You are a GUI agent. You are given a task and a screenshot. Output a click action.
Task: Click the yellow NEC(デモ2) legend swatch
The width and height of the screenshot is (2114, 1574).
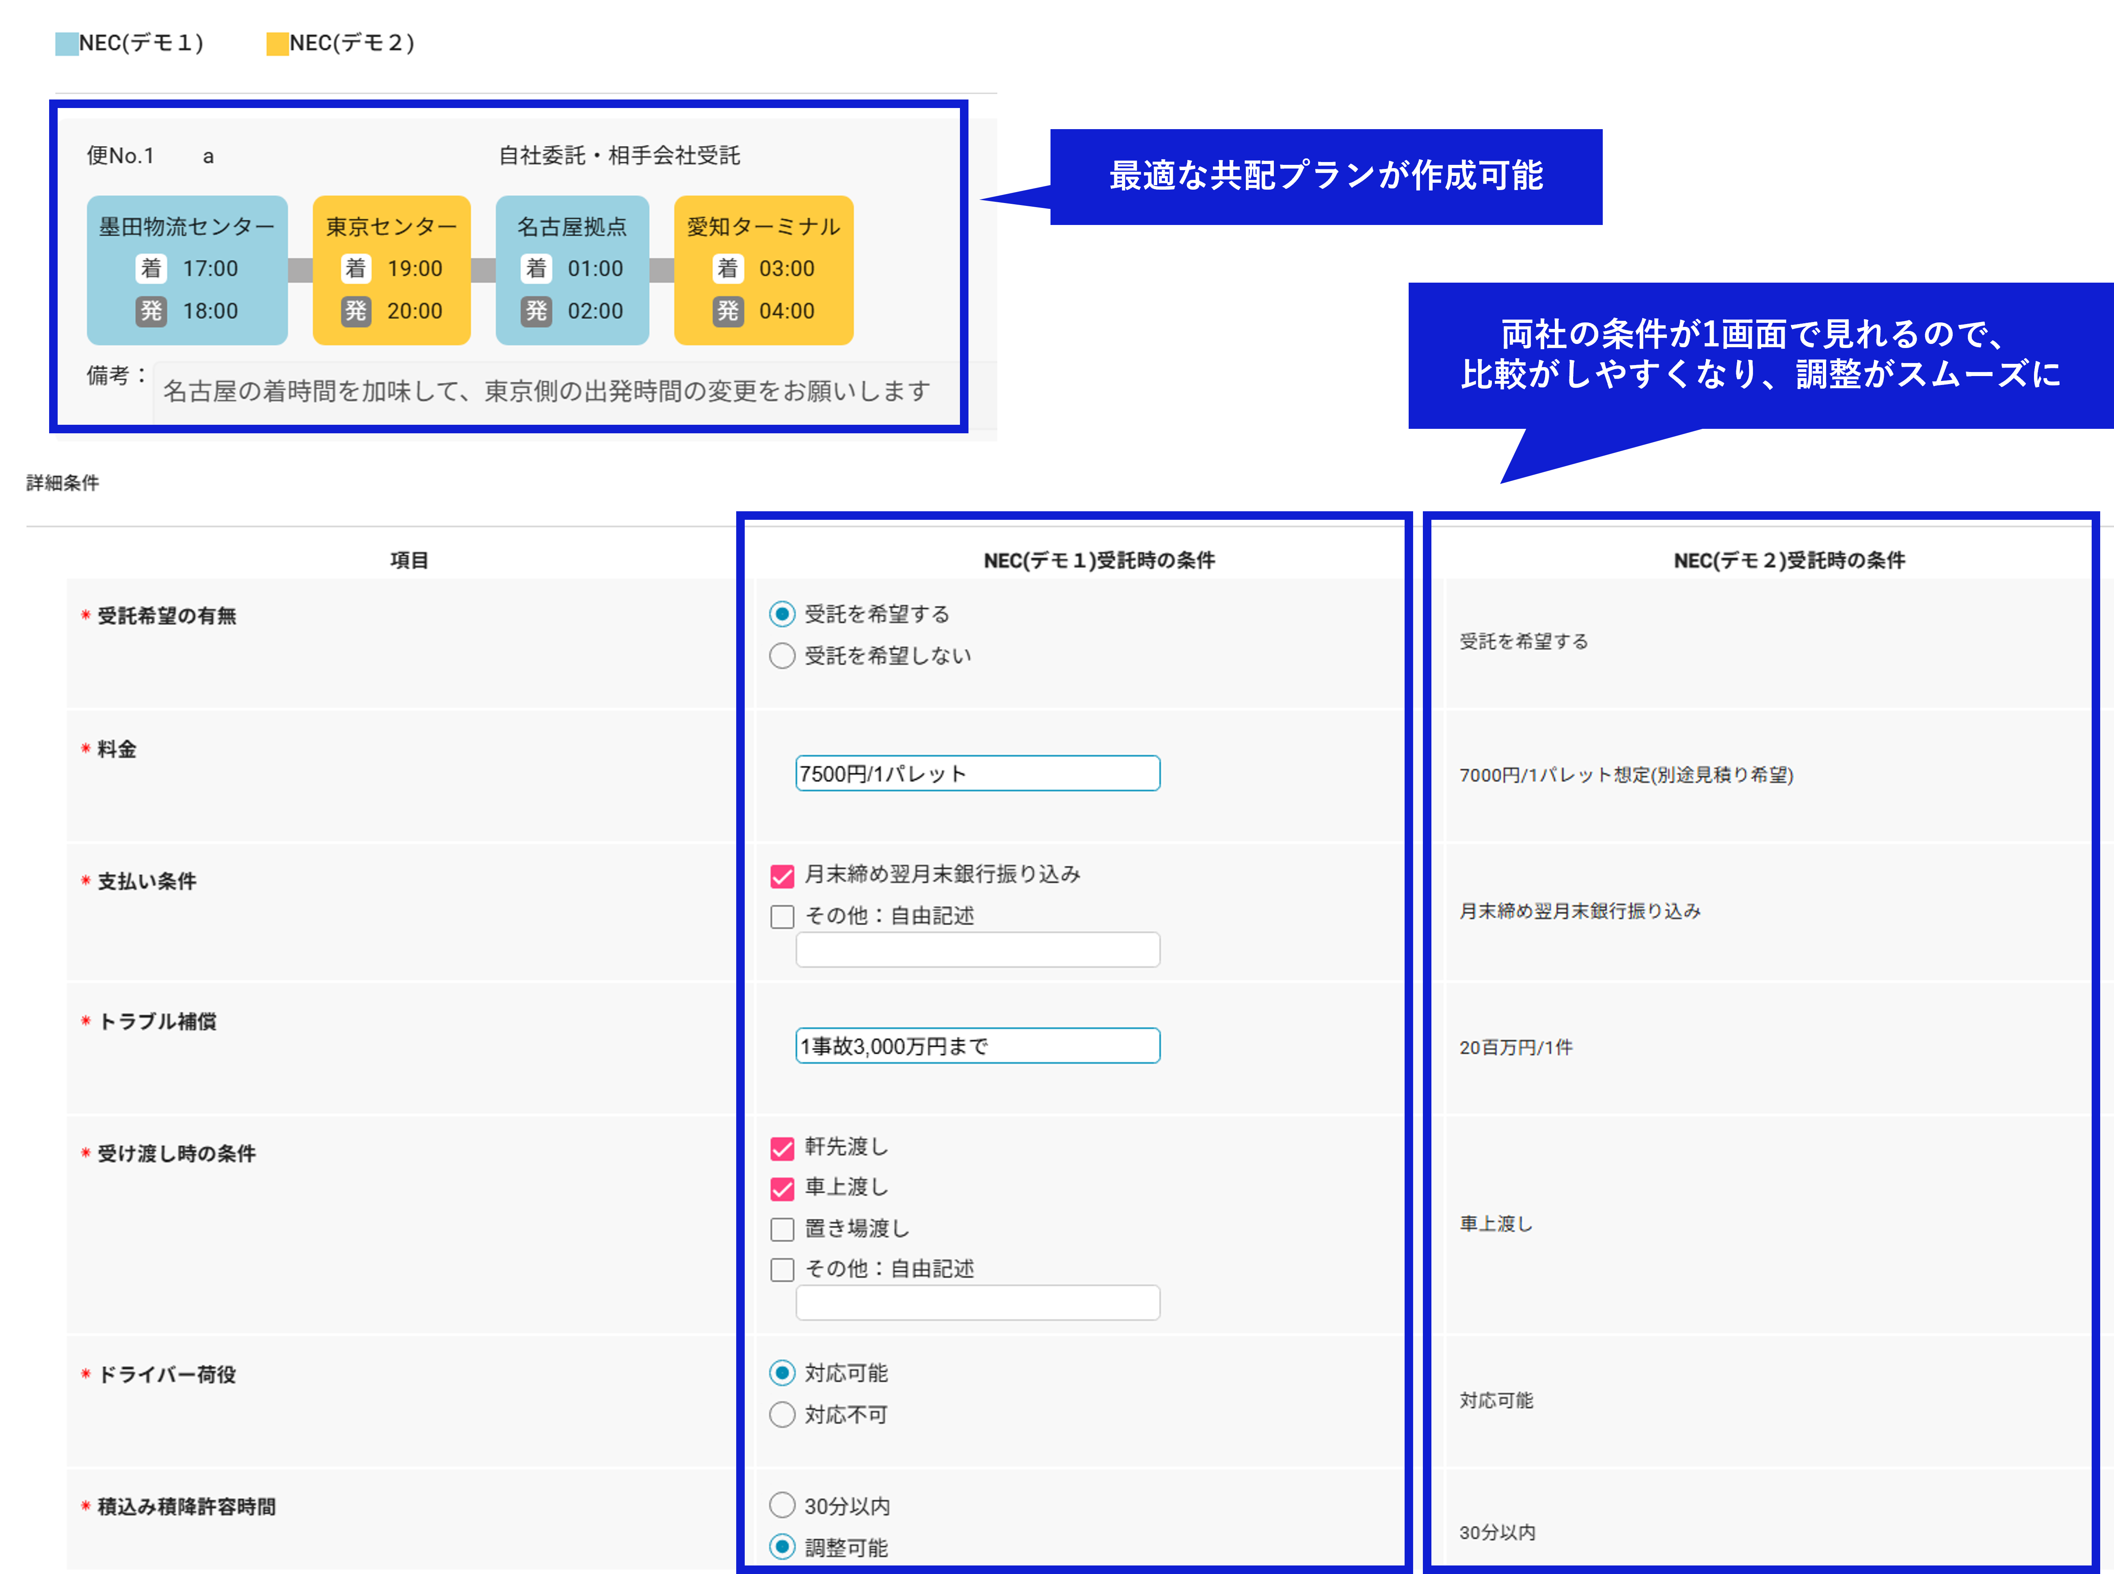tap(277, 44)
